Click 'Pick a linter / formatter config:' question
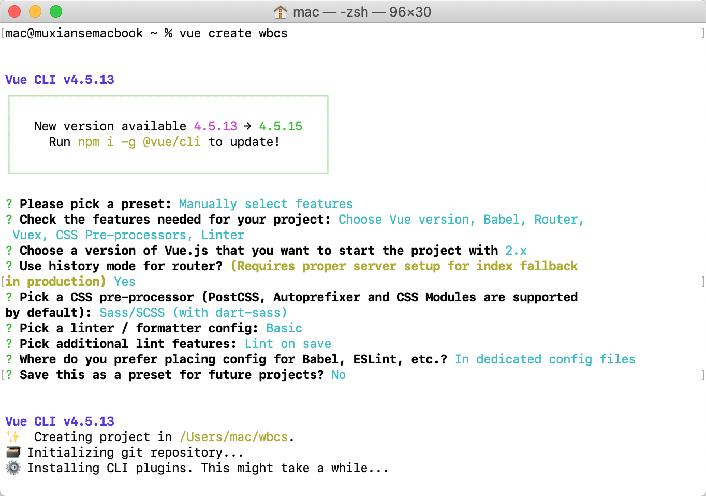 point(139,328)
